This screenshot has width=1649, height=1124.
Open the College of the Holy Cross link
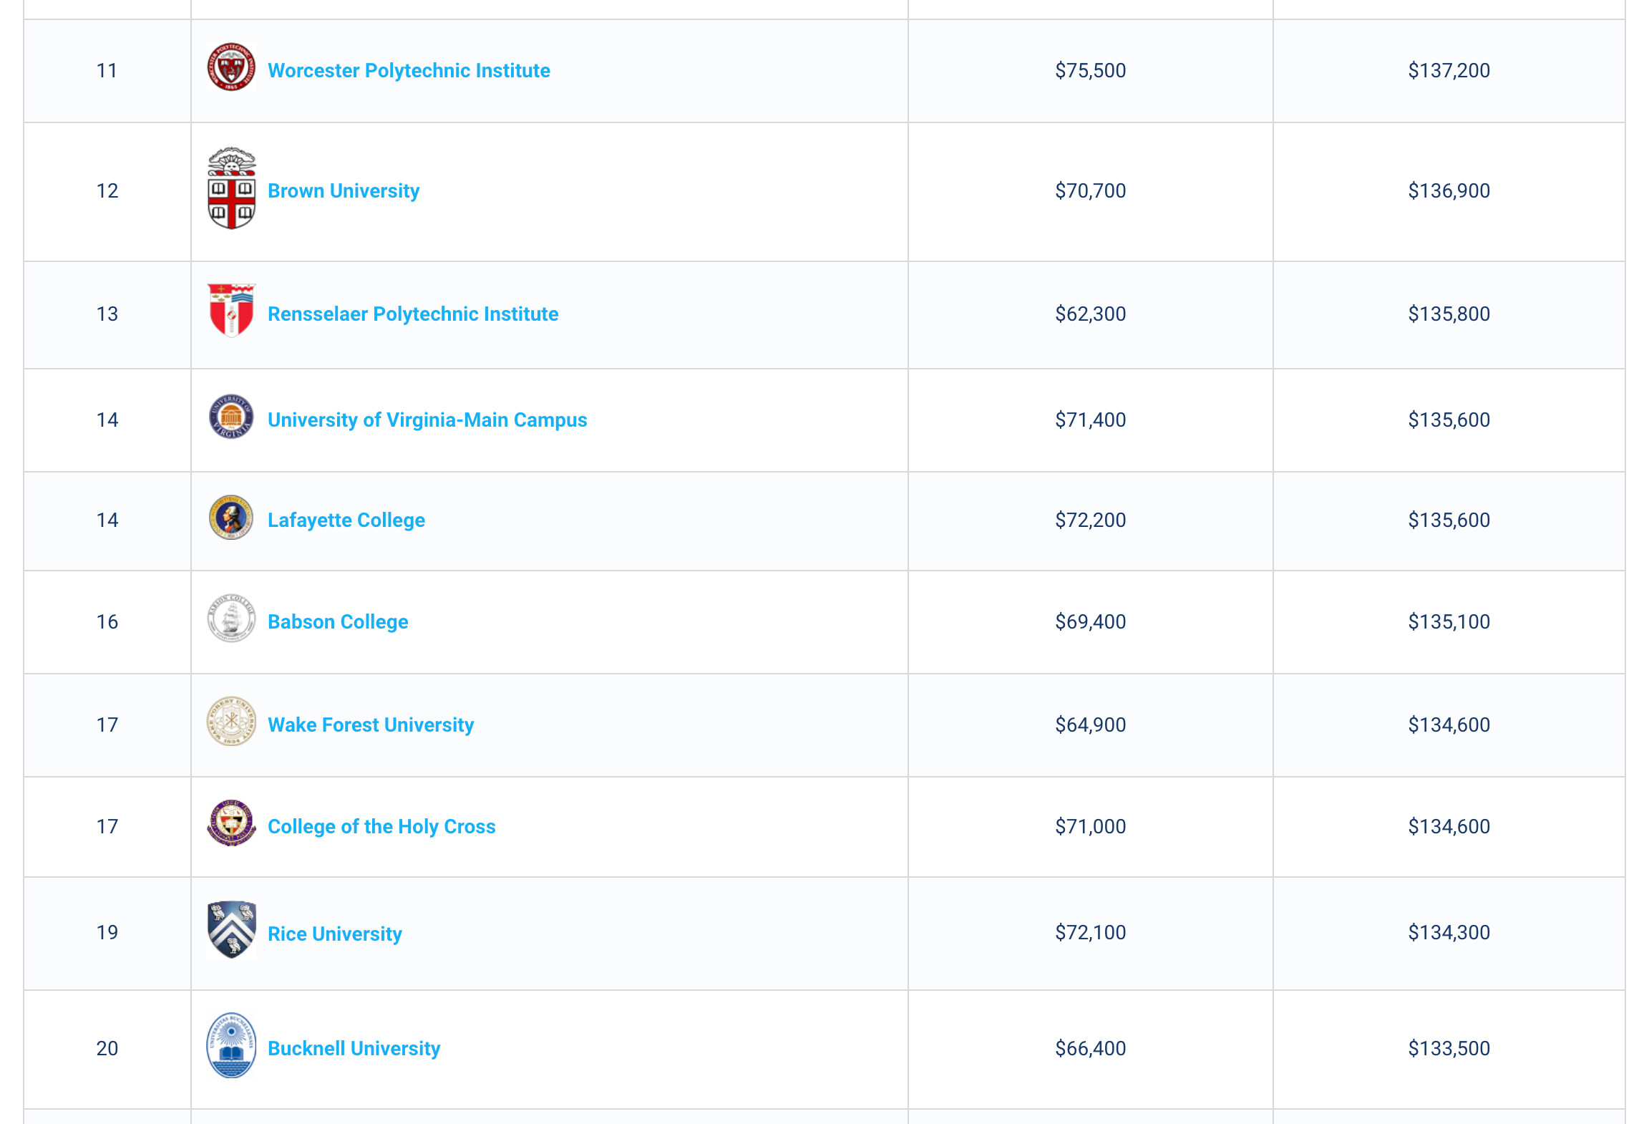[381, 826]
